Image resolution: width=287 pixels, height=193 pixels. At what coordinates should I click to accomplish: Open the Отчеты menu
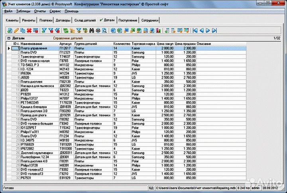(x=40, y=11)
